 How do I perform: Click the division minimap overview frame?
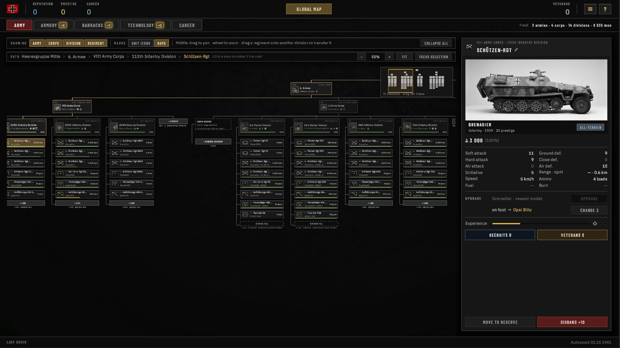[x=400, y=81]
